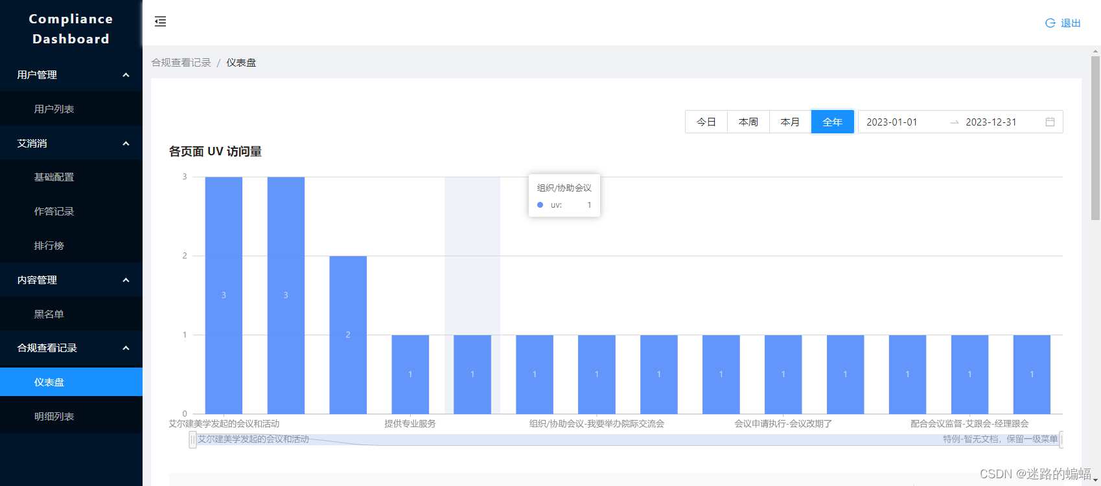Open the 黑名单 menu item
Image resolution: width=1101 pixels, height=486 pixels.
click(x=71, y=314)
